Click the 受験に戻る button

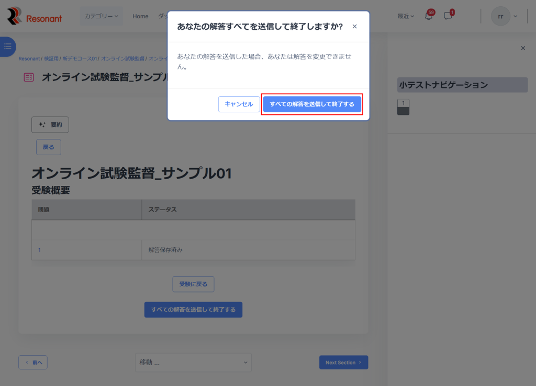tap(193, 284)
